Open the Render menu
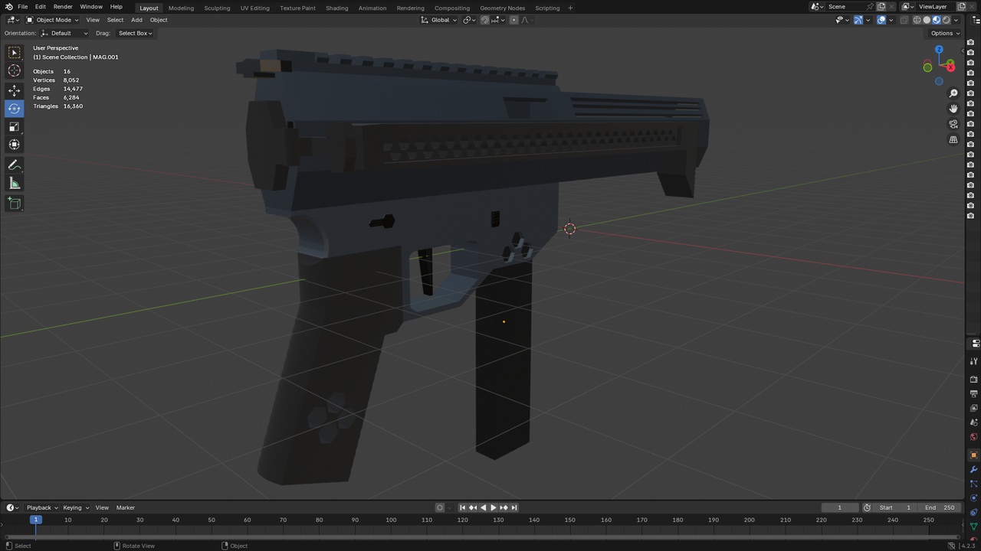Screen dimensions: 981x551 (63, 7)
